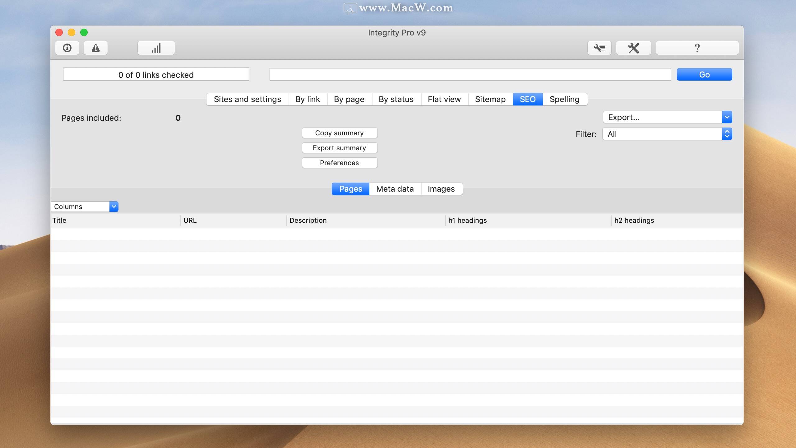Show the Meta data sub-tab

pos(395,189)
